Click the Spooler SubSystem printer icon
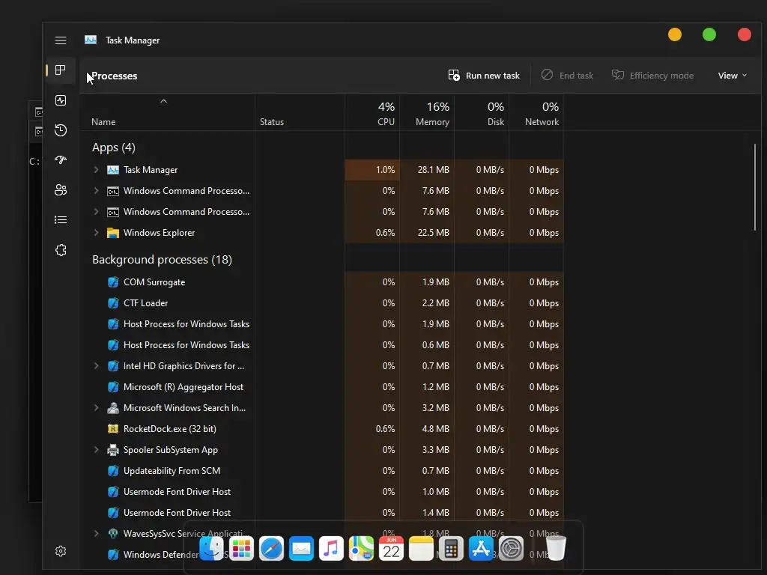 pos(113,450)
